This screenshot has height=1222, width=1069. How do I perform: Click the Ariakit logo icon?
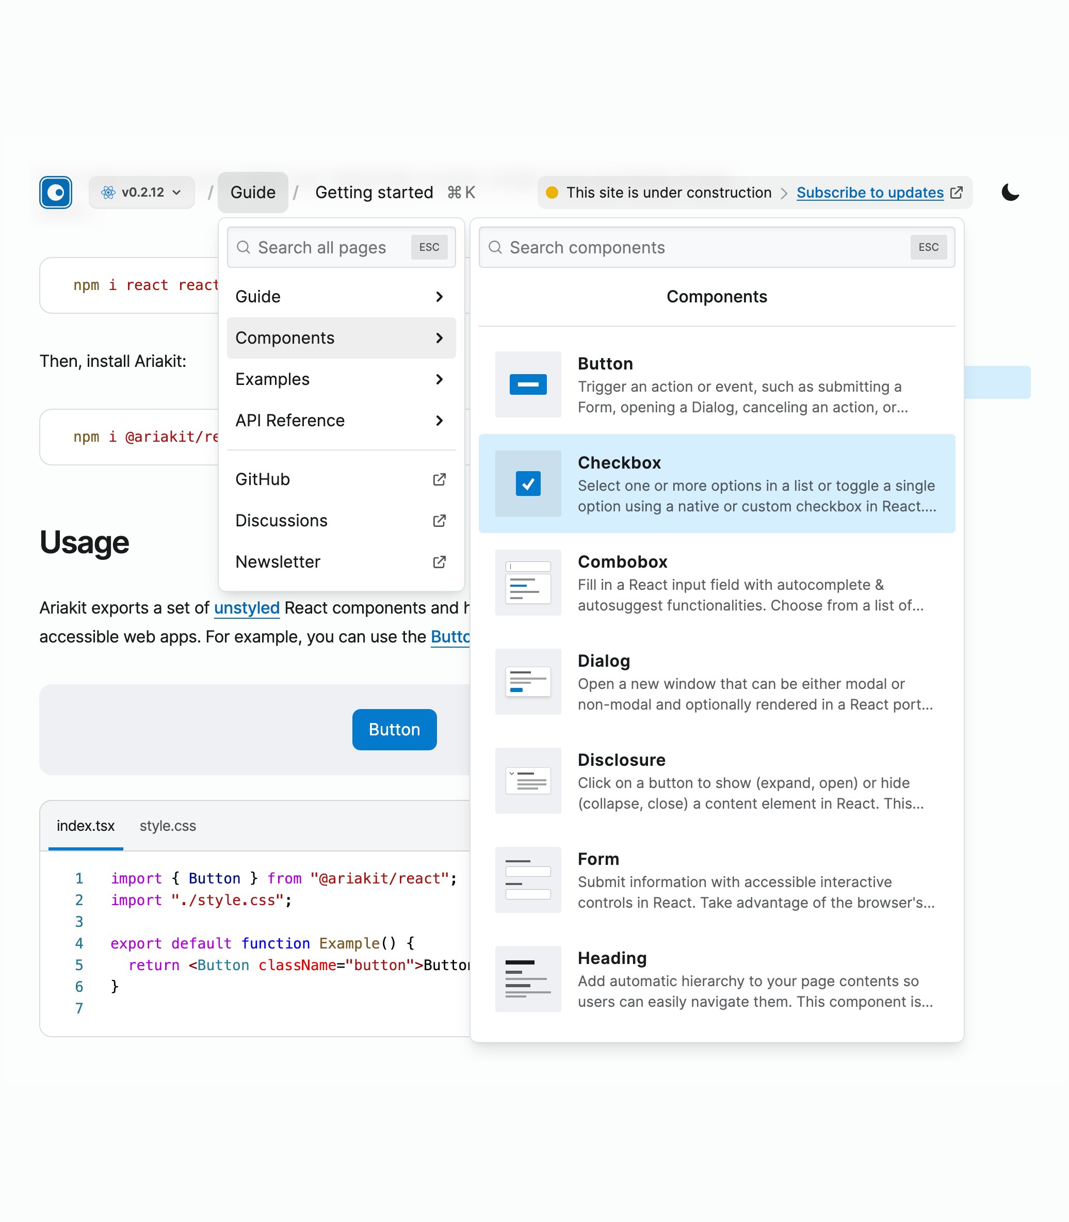coord(56,192)
